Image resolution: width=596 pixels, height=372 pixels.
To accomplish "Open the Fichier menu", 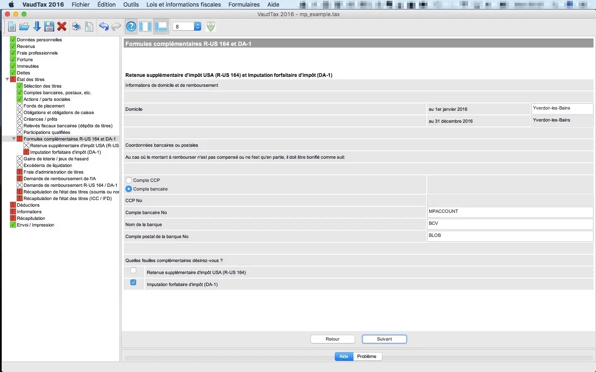I will pos(81,5).
